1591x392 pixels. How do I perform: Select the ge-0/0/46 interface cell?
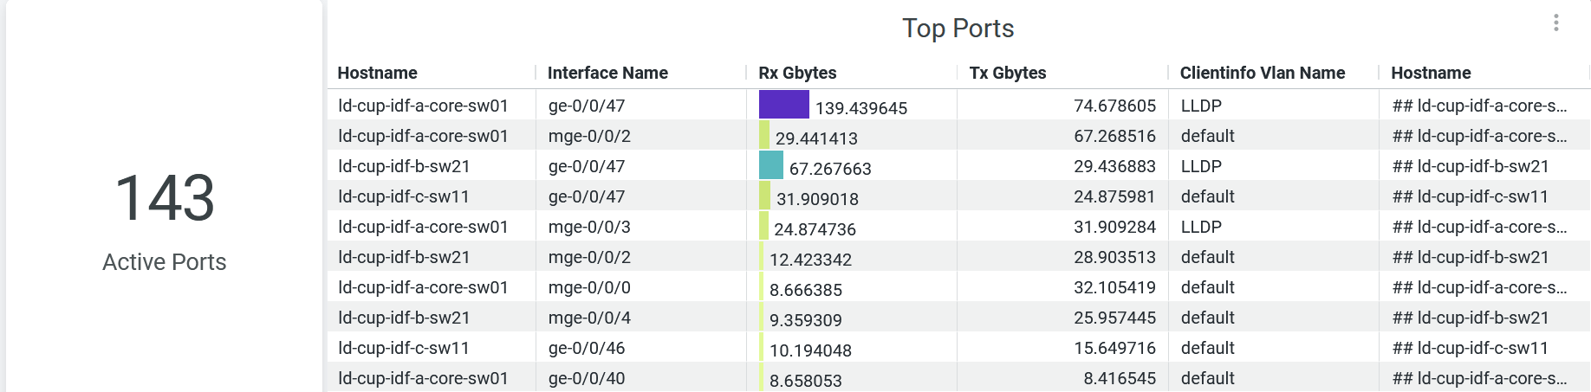587,348
